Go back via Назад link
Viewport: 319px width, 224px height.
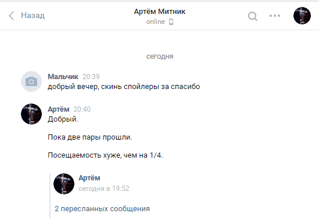pyautogui.click(x=33, y=16)
